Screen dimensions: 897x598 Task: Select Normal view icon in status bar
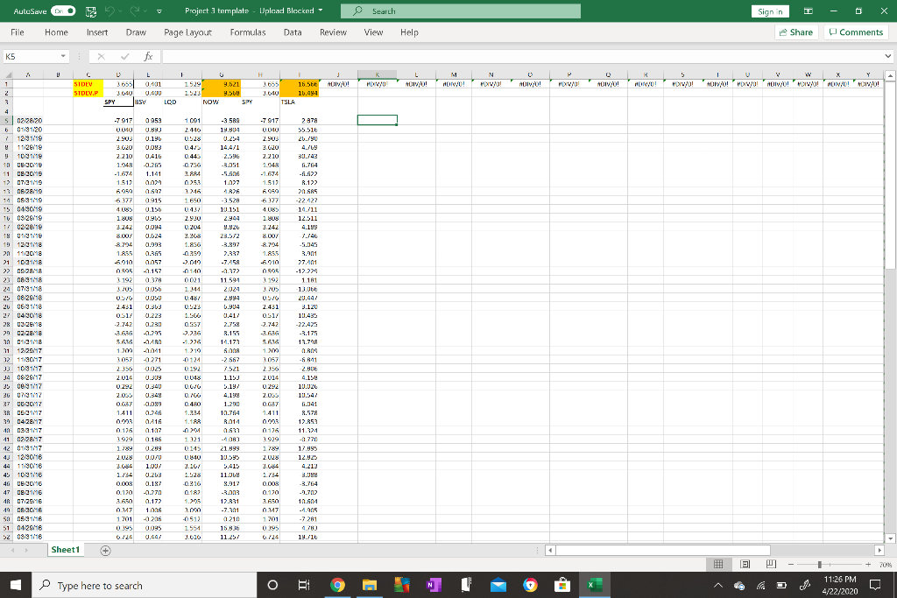point(718,564)
